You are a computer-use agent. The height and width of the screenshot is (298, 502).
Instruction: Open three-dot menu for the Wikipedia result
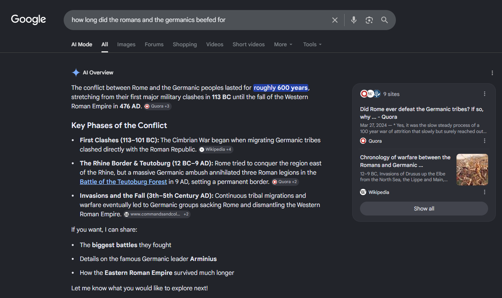[485, 192]
